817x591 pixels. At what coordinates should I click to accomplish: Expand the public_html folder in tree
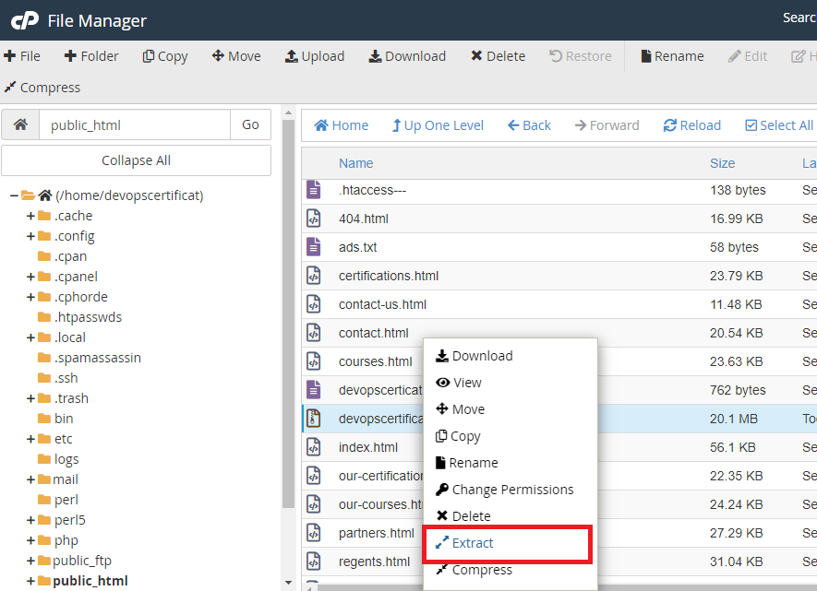click(30, 581)
